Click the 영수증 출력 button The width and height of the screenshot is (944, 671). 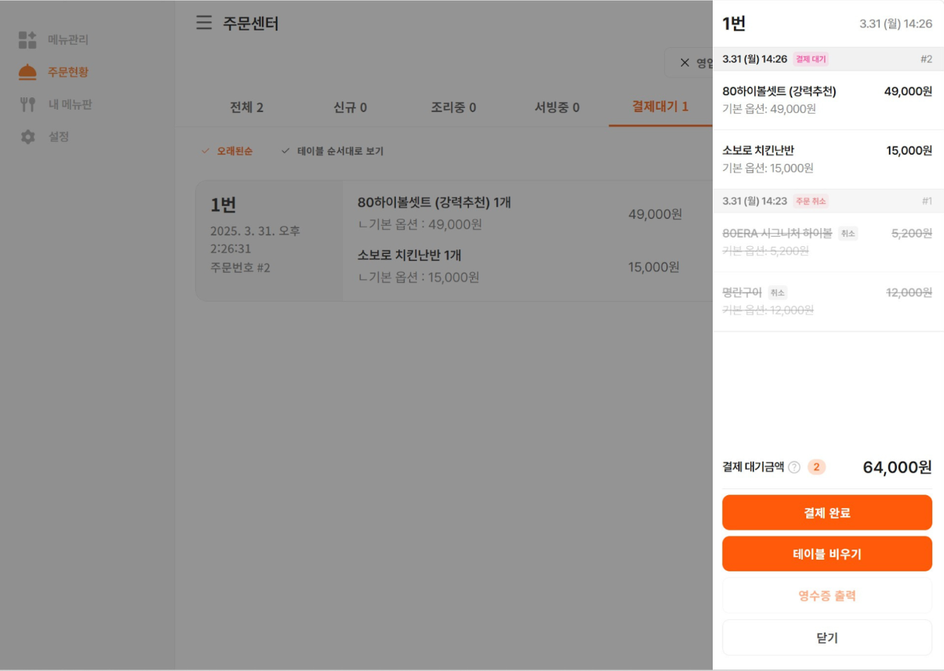point(827,596)
